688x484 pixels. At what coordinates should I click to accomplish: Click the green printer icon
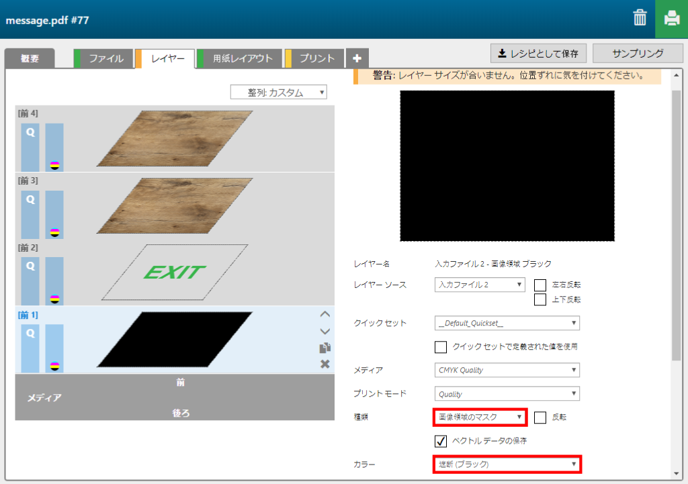click(671, 19)
